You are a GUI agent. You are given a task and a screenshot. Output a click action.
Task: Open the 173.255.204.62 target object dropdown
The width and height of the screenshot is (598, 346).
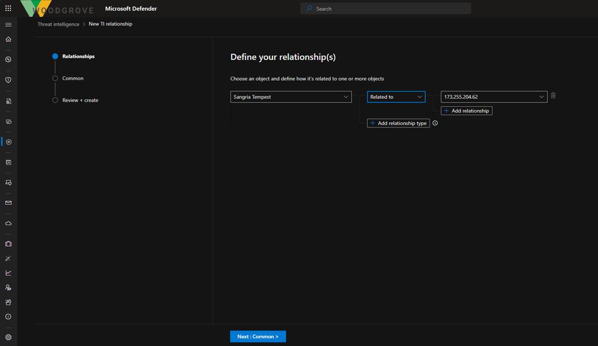[x=494, y=97]
